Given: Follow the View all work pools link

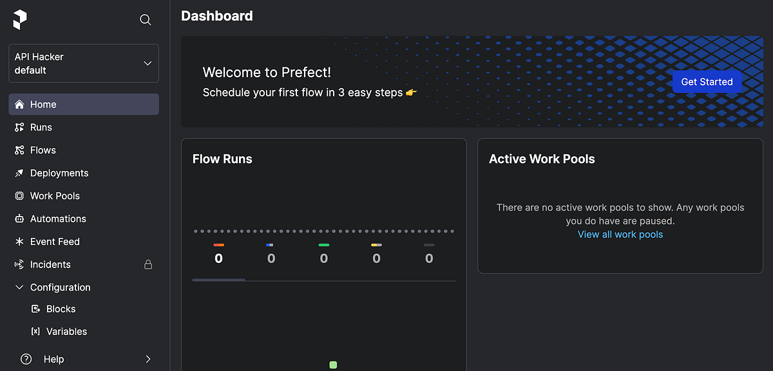Looking at the screenshot, I should (620, 234).
